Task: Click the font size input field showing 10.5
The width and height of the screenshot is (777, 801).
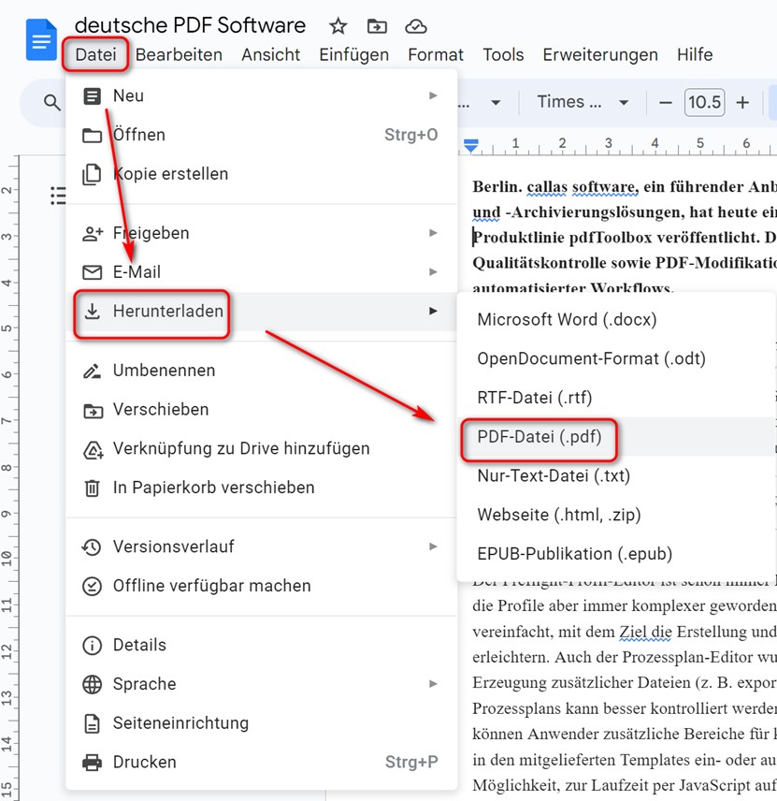Action: pyautogui.click(x=705, y=102)
